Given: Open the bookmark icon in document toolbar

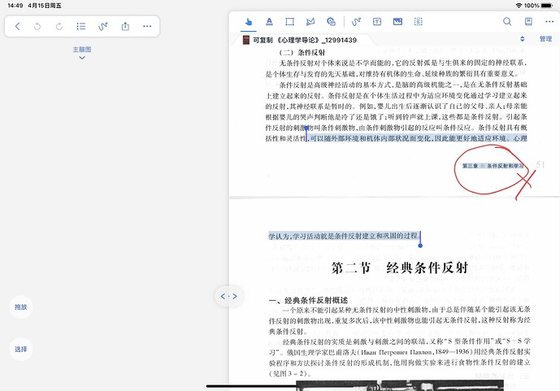Looking at the screenshot, I should pyautogui.click(x=528, y=22).
